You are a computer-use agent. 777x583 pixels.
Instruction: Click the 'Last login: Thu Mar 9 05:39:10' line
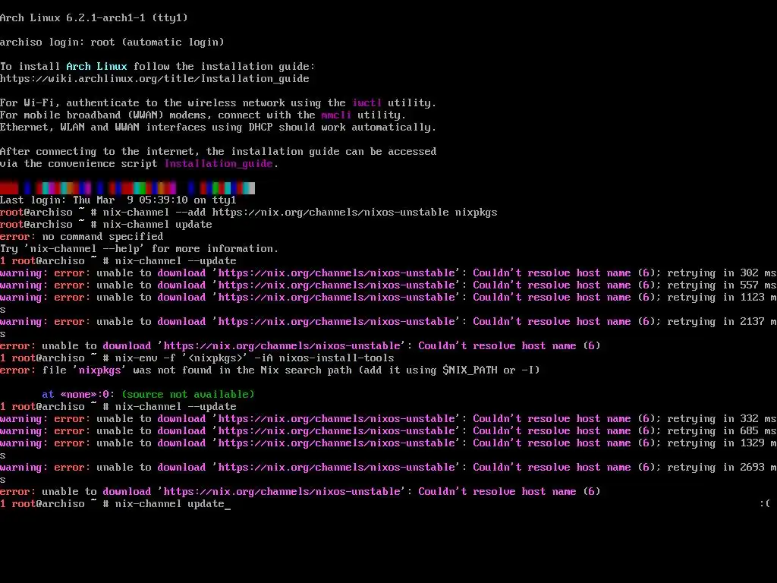[x=118, y=200]
